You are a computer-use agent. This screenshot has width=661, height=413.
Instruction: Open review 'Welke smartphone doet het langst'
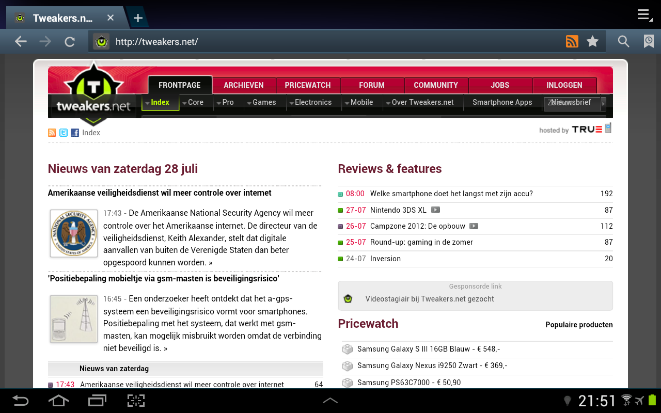451,194
